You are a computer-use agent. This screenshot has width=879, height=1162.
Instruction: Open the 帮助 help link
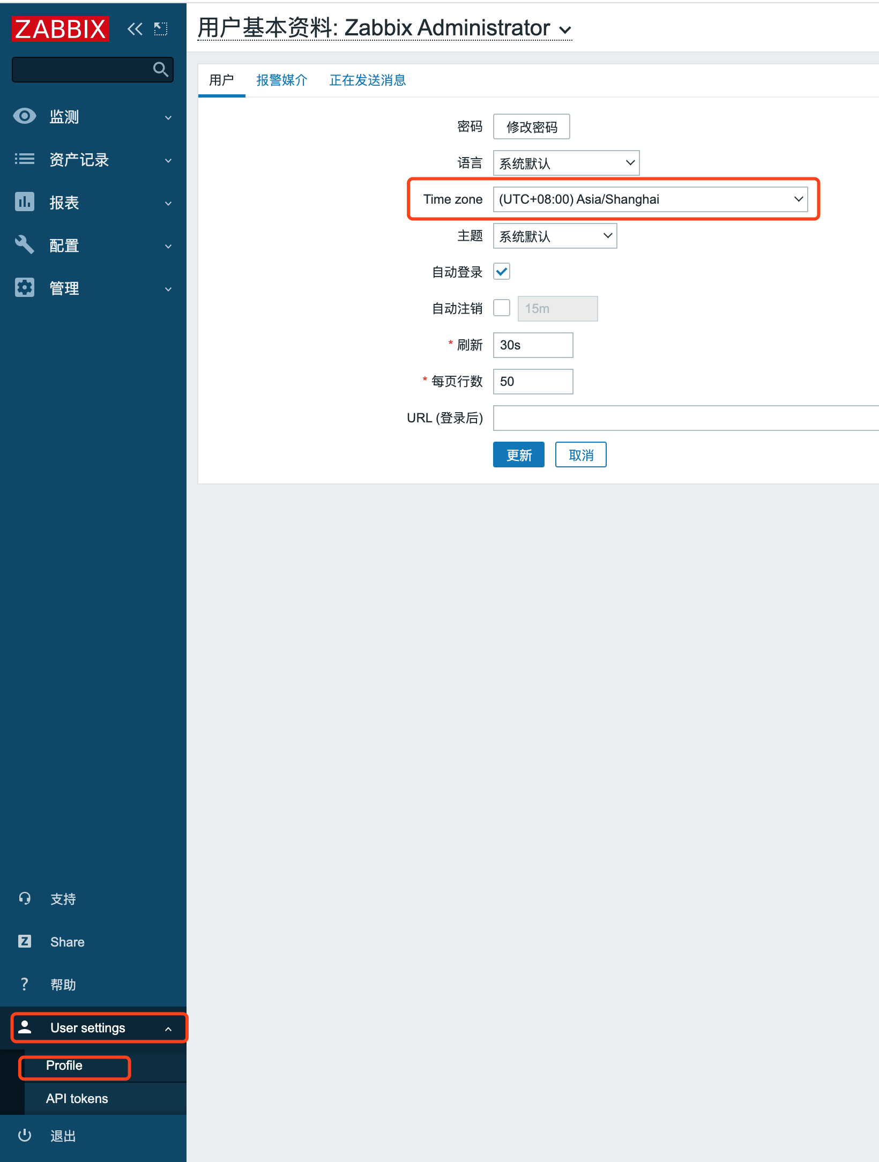pos(63,985)
